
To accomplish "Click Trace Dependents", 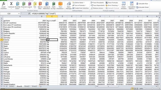I will point(98,5).
